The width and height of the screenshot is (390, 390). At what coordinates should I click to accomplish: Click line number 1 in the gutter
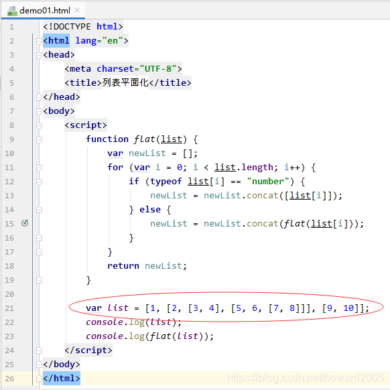(x=11, y=27)
